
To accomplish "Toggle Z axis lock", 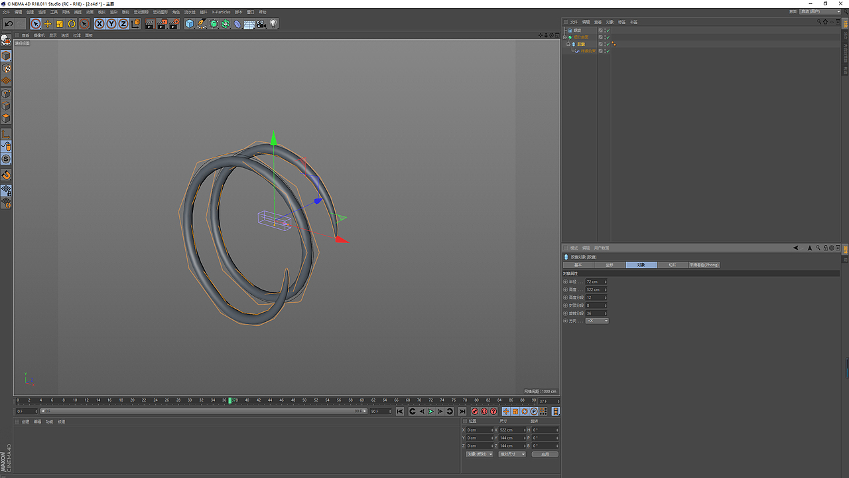I will click(123, 24).
